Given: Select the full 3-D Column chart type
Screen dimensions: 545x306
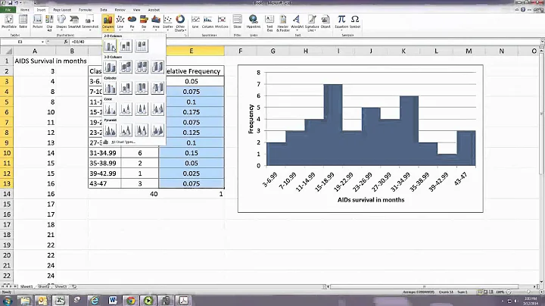Looking at the screenshot, I should [x=157, y=67].
